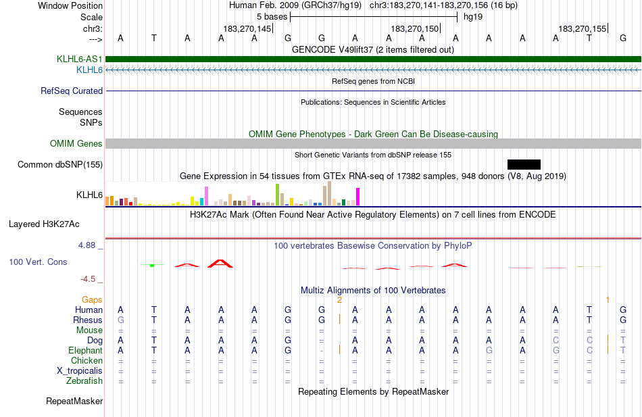Open the GTEx Gene Expression track title
642x417 pixels.
point(373,176)
